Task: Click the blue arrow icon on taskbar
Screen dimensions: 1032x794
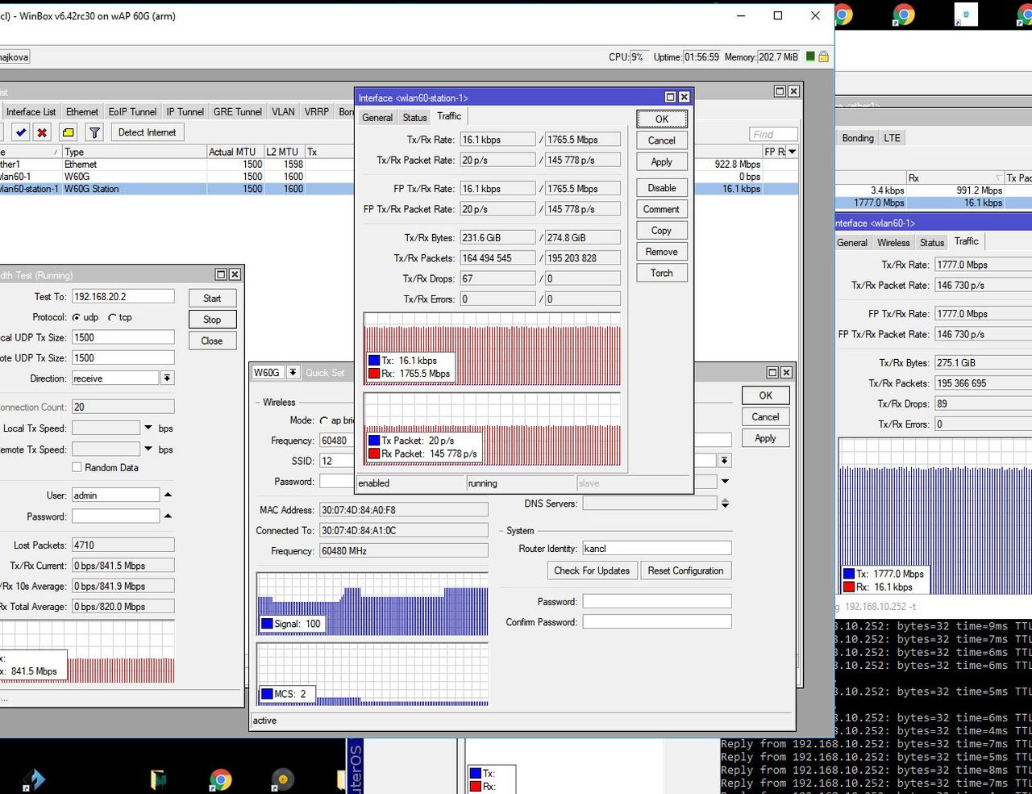Action: click(x=34, y=779)
